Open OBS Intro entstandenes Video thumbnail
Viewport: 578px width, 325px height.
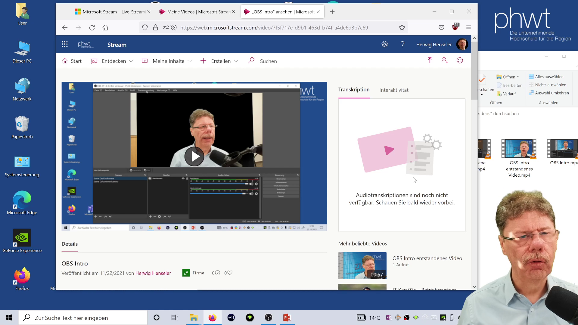[362, 266]
